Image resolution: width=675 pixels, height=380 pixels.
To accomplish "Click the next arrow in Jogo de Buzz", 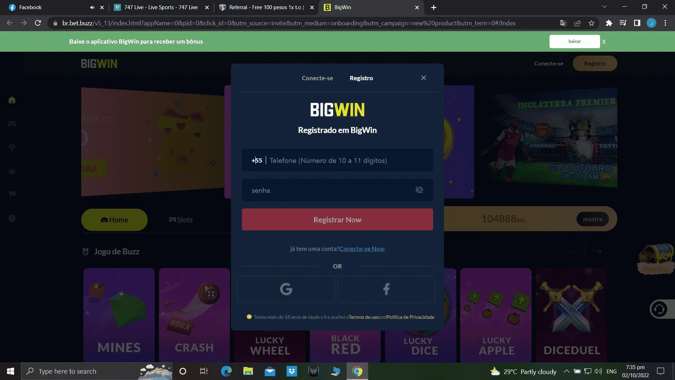I will point(598,251).
